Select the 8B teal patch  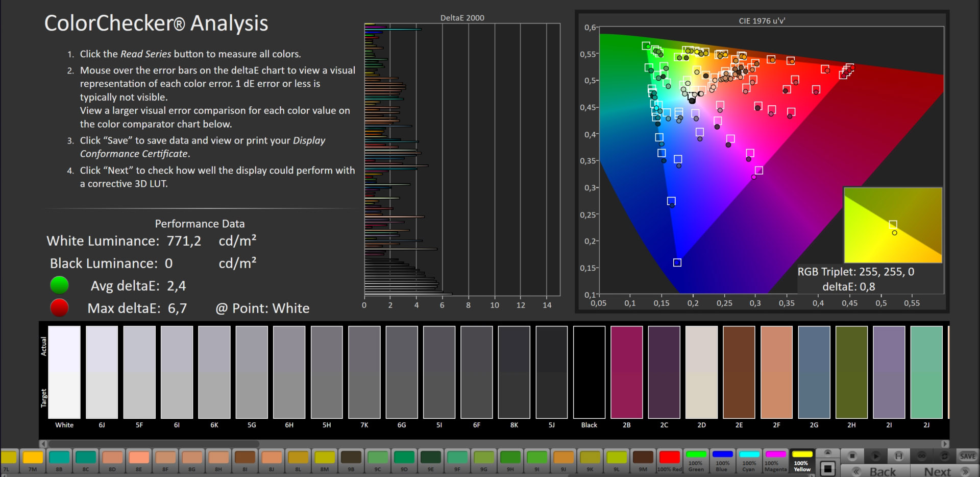[x=59, y=461]
